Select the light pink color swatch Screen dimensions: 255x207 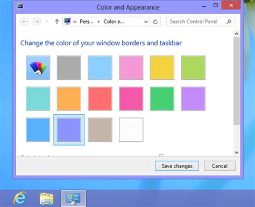tap(131, 67)
